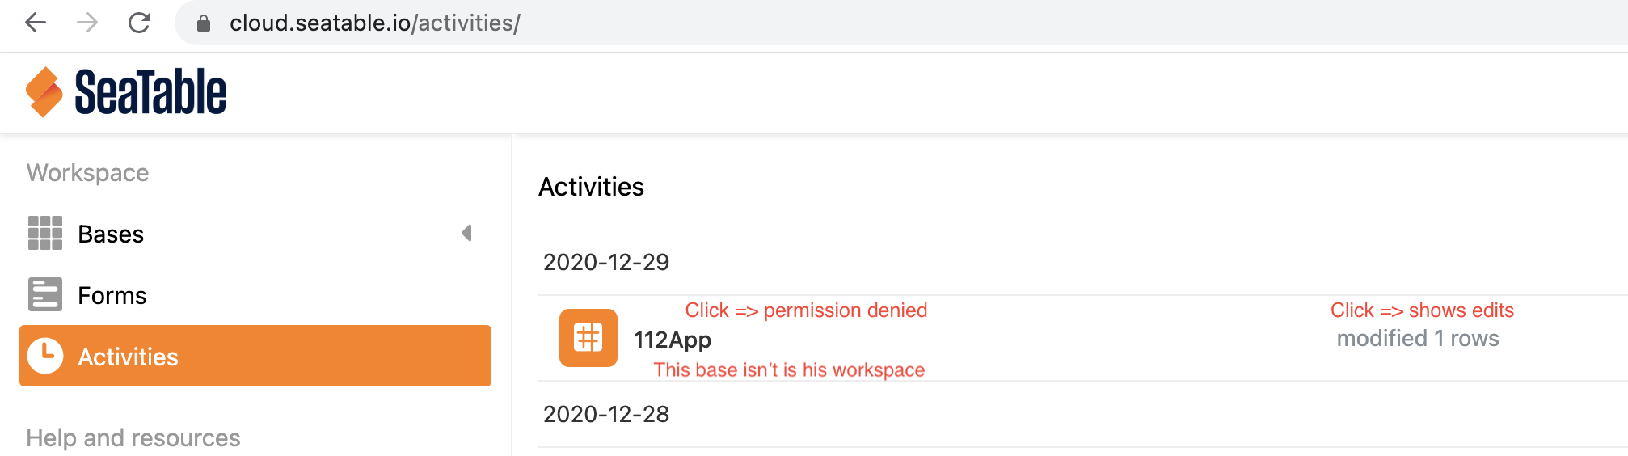Open the Bases sidebar item label
1628x456 pixels.
(111, 234)
